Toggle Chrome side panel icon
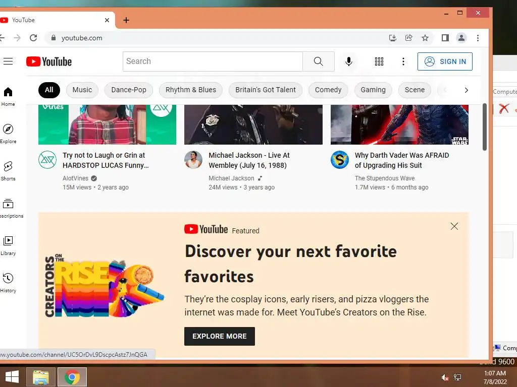517x387 pixels. point(445,38)
